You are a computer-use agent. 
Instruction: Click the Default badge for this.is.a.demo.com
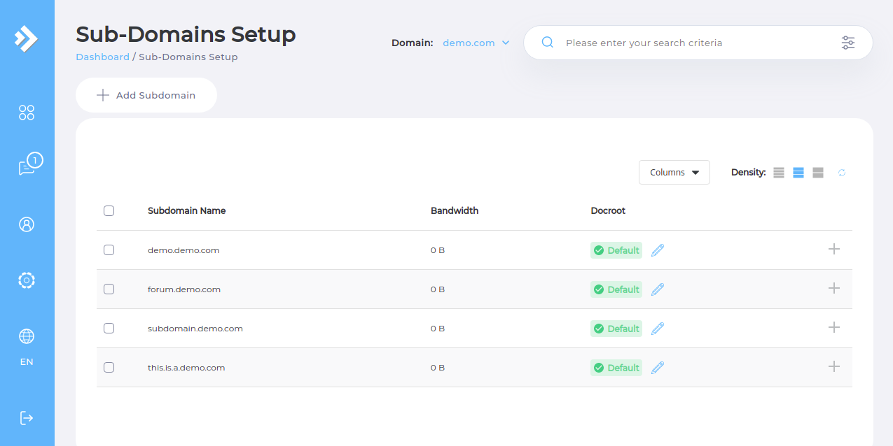616,368
